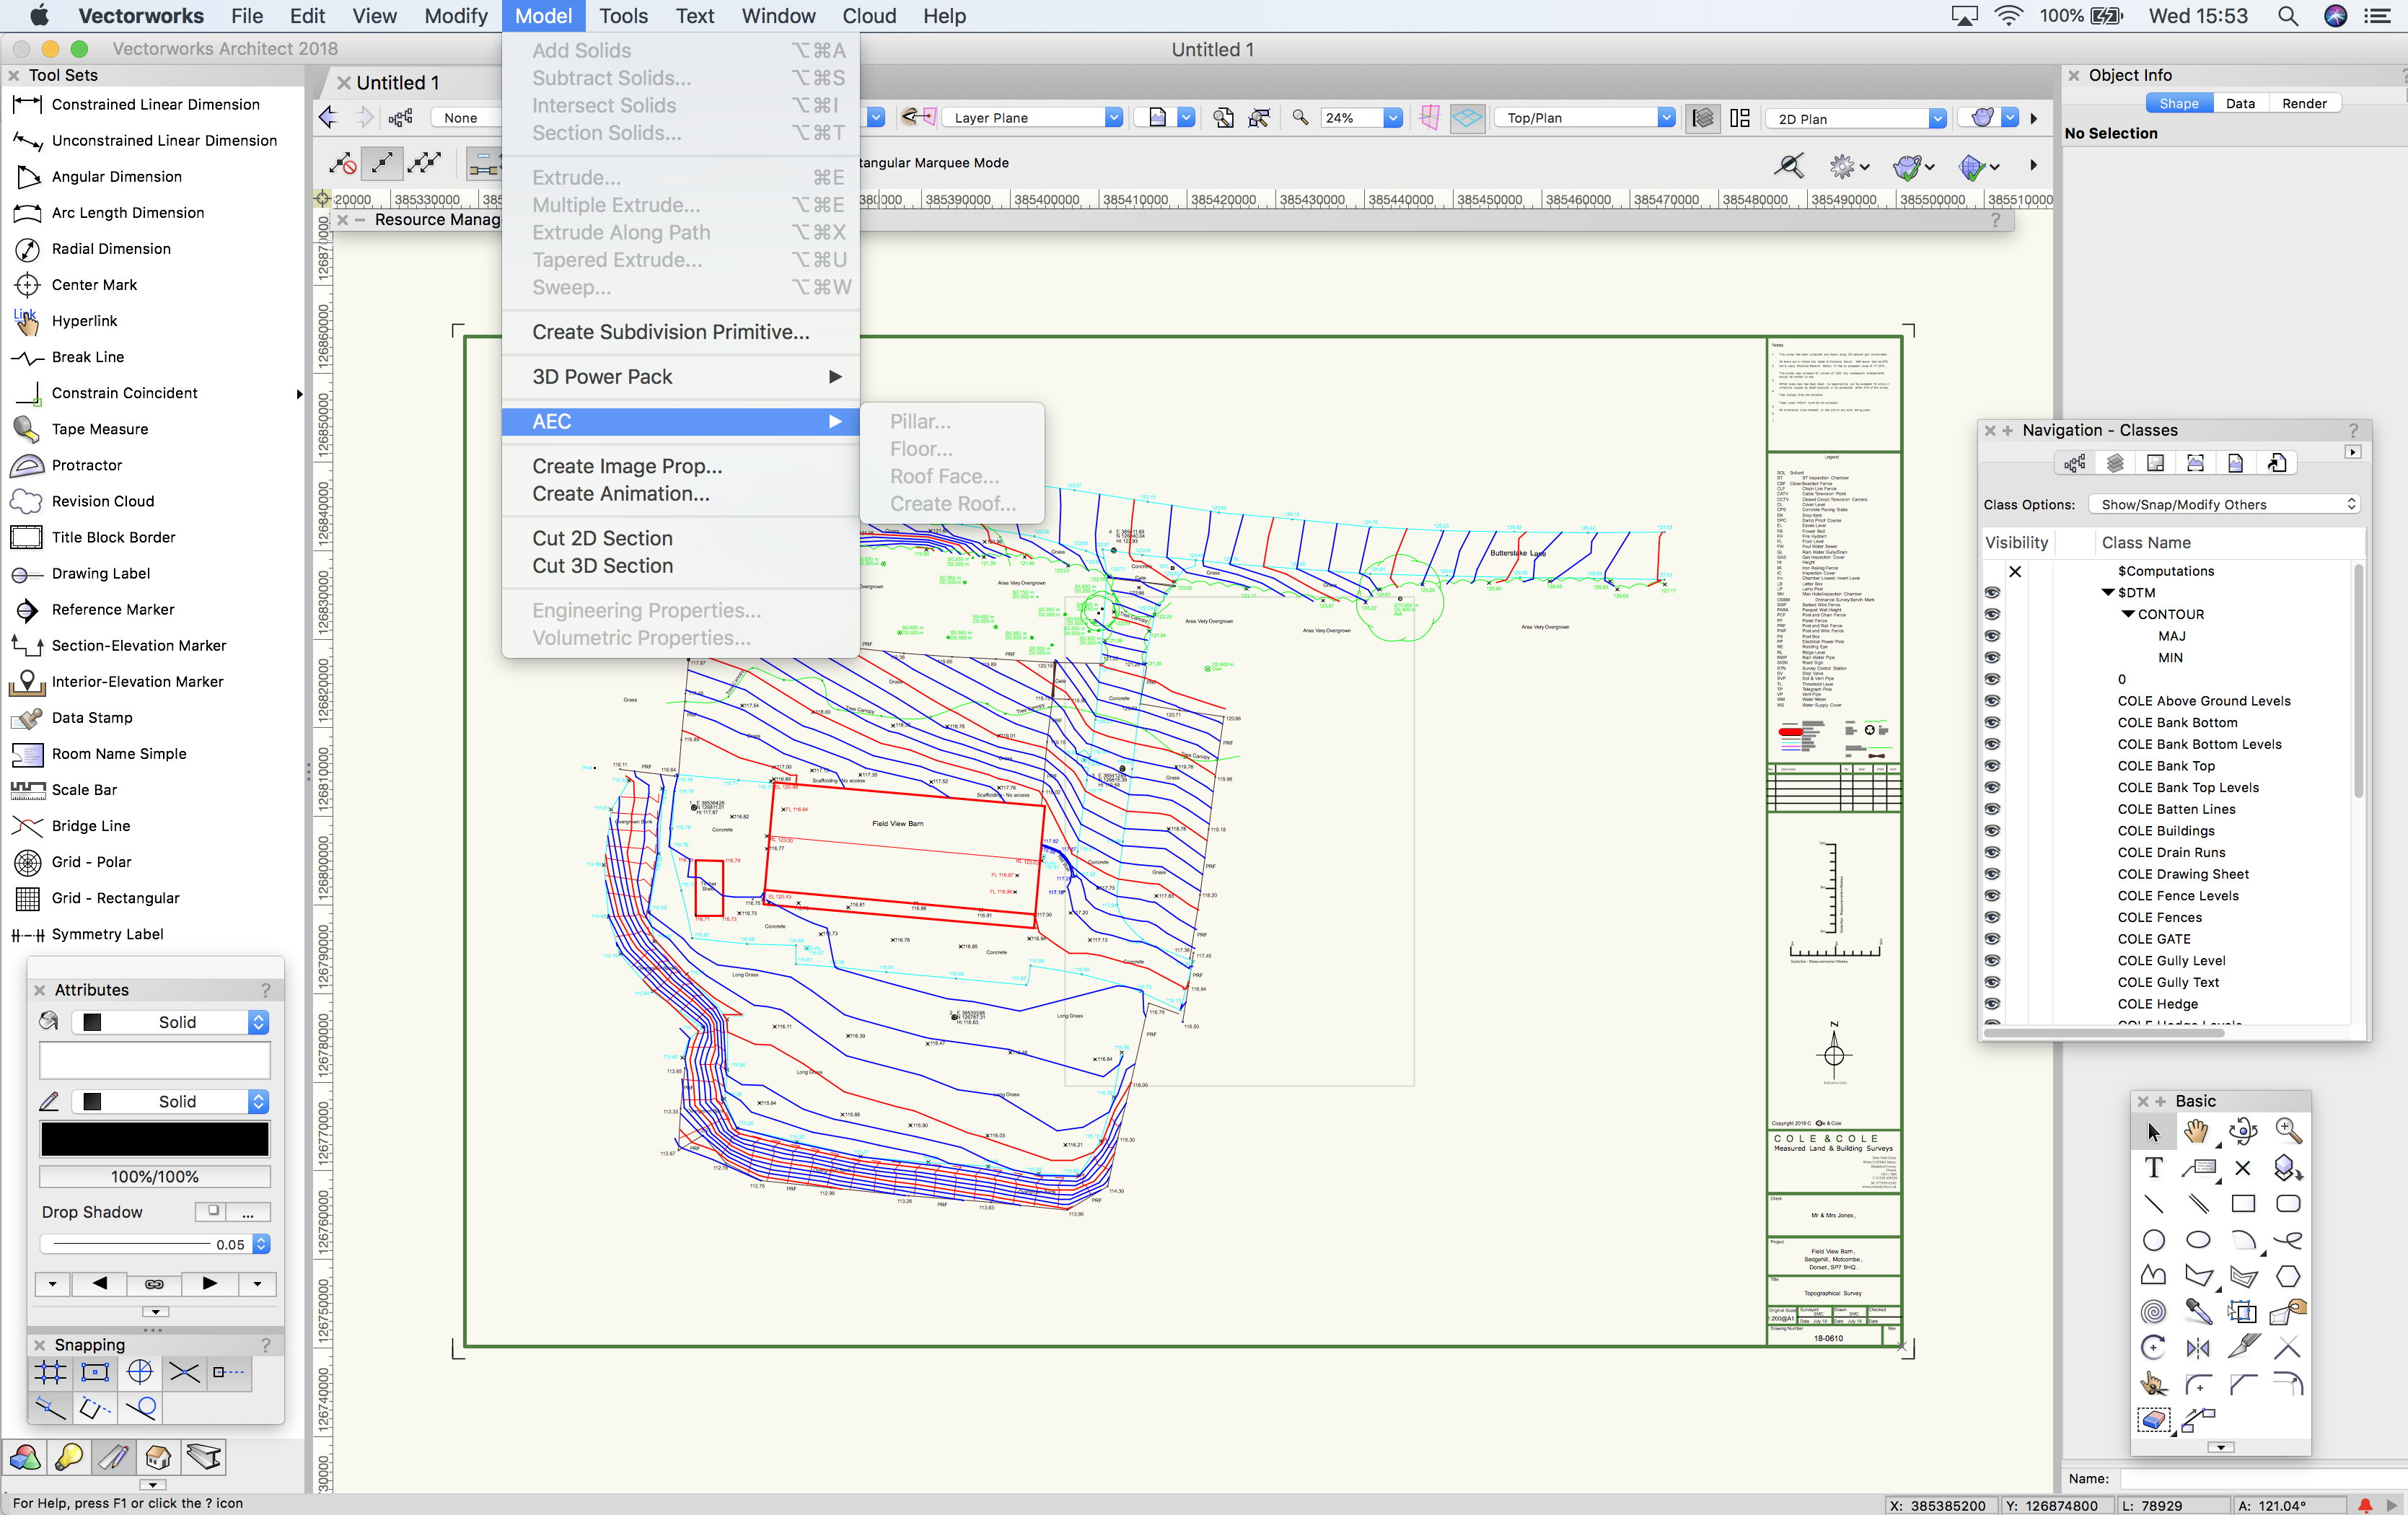
Task: Toggle visibility of COLE Fences class
Action: pyautogui.click(x=1992, y=917)
